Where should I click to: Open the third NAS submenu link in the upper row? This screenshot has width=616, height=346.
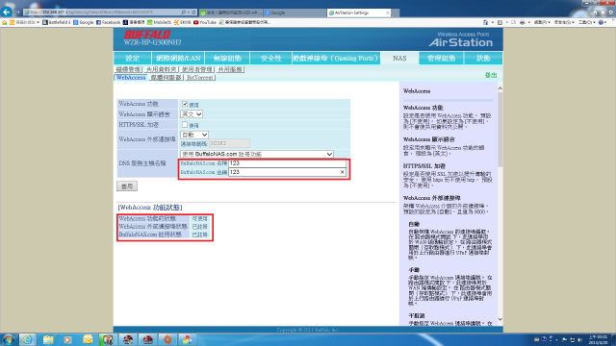196,69
